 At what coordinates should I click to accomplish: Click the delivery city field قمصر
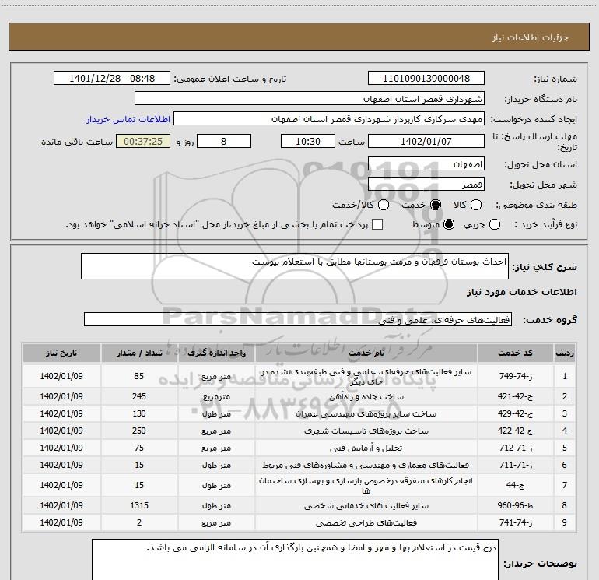(x=426, y=184)
